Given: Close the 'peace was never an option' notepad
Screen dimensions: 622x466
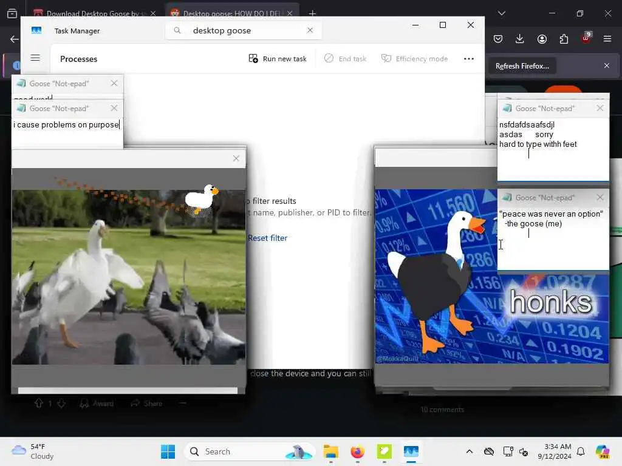Looking at the screenshot, I should [x=600, y=197].
